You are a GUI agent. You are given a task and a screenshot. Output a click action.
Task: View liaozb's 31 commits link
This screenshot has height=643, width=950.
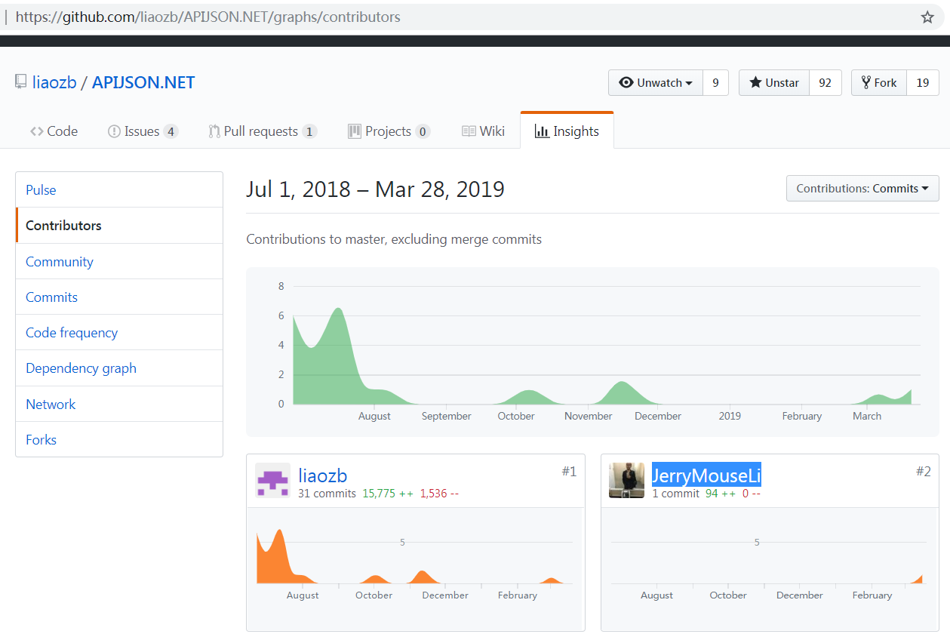pyautogui.click(x=327, y=494)
